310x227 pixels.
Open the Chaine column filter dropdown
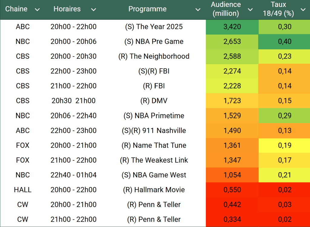click(37, 10)
